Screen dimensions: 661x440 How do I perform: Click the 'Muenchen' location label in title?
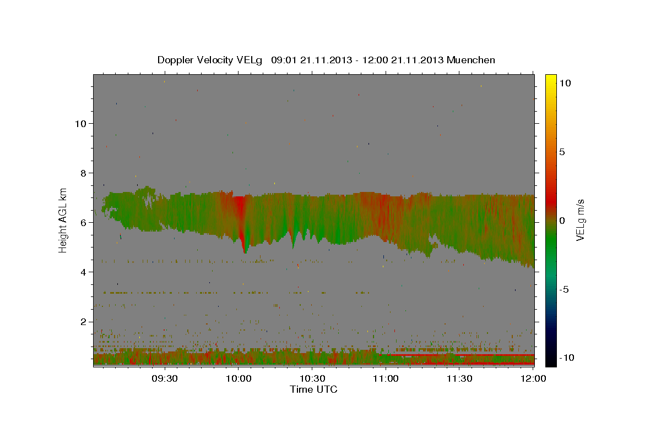coord(472,60)
